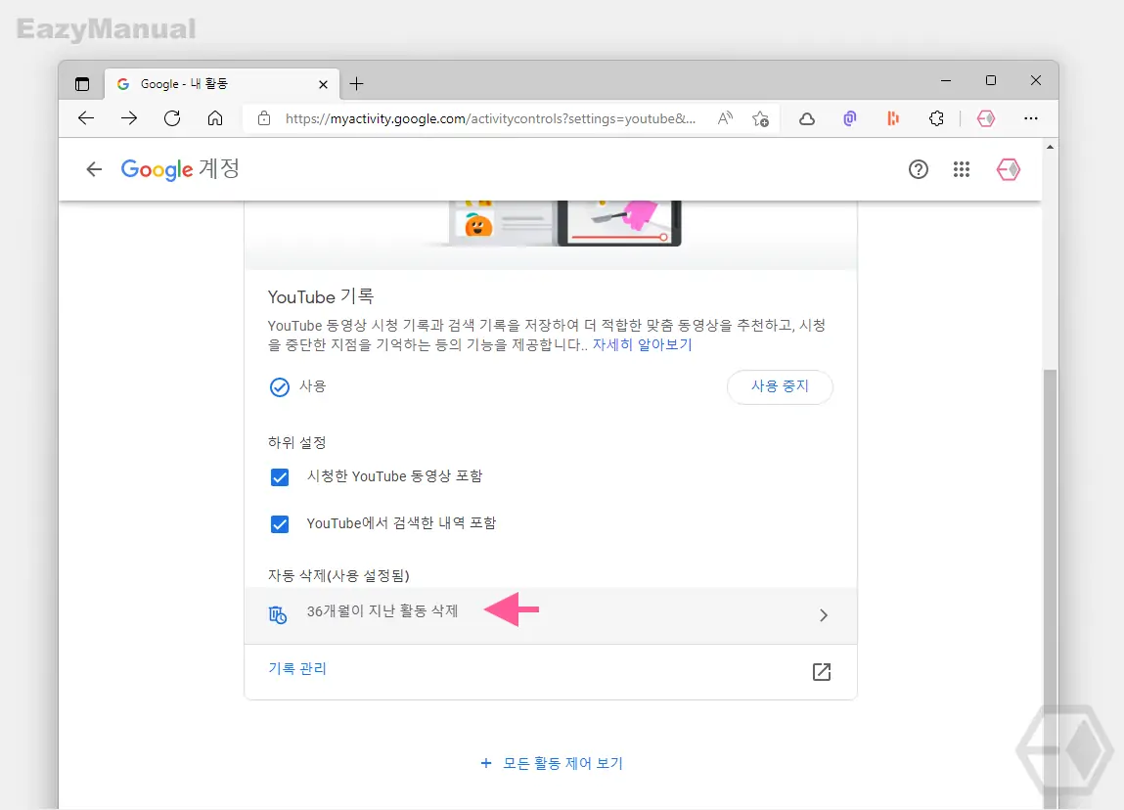
Task: Open the Extensions puzzle icon
Action: 936,118
